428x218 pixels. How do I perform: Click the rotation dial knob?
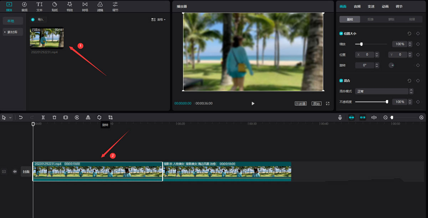(x=391, y=65)
